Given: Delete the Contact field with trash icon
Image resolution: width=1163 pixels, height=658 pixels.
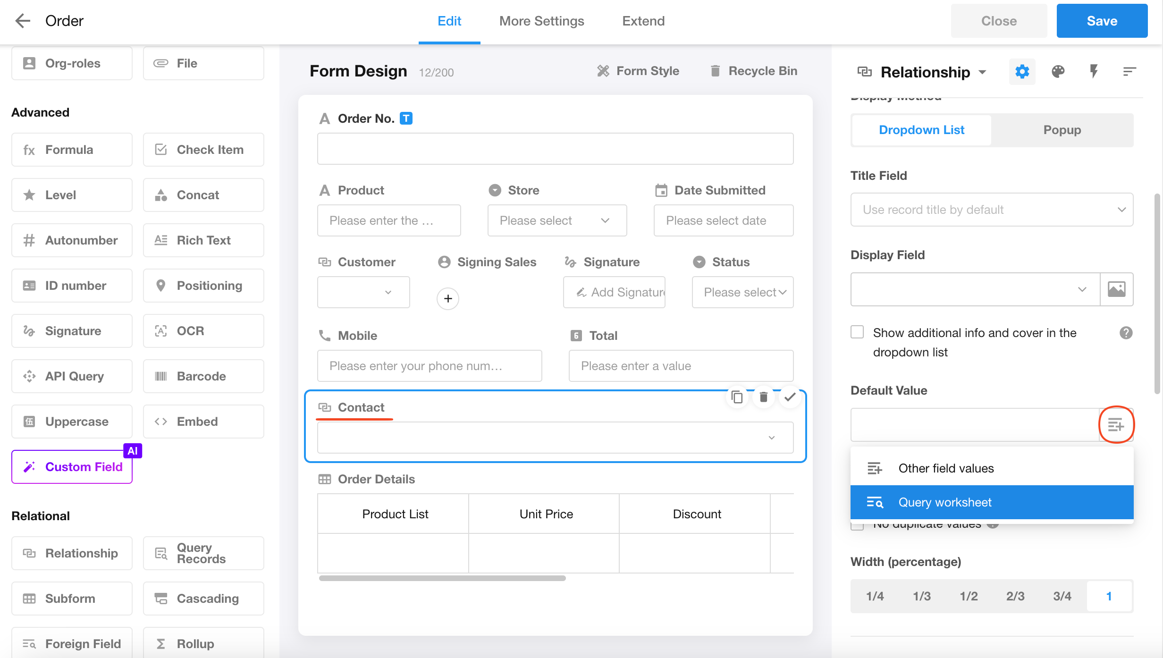Looking at the screenshot, I should pyautogui.click(x=763, y=397).
